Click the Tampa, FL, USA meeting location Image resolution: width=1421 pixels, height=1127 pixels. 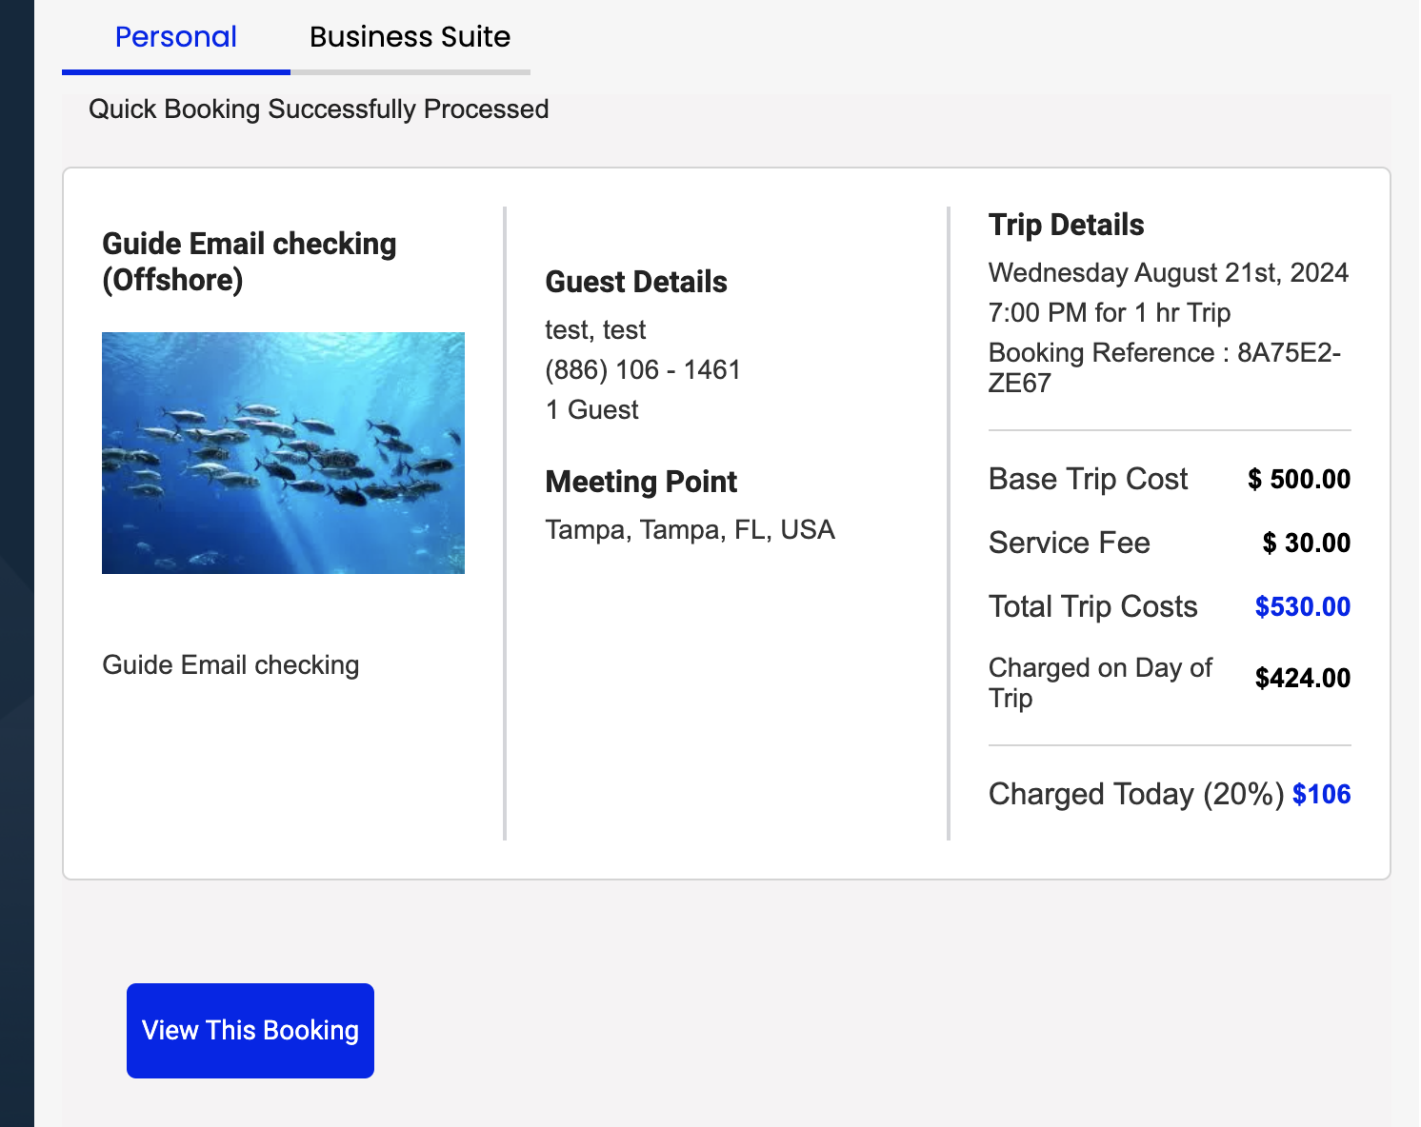(690, 530)
